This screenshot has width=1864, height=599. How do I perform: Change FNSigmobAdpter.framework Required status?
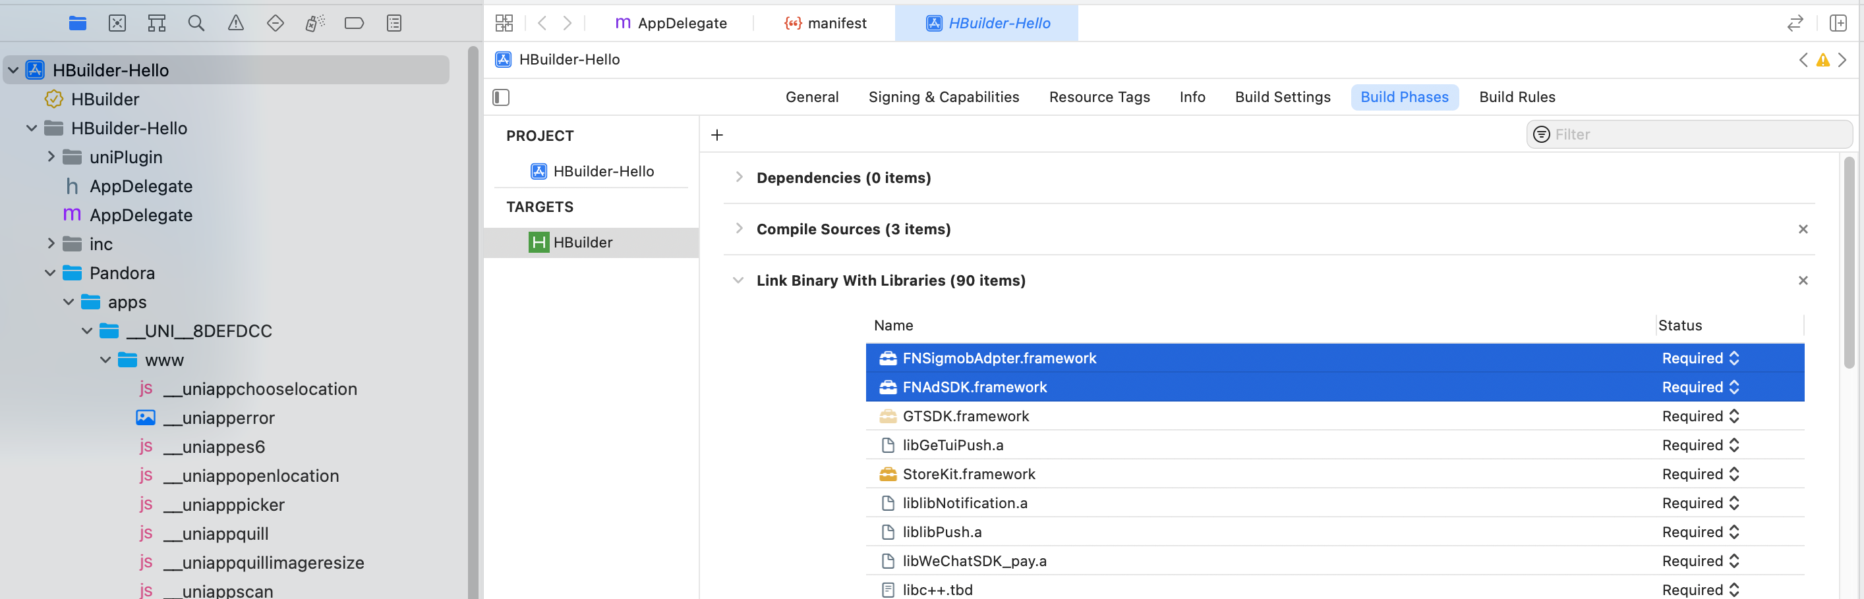(1700, 358)
